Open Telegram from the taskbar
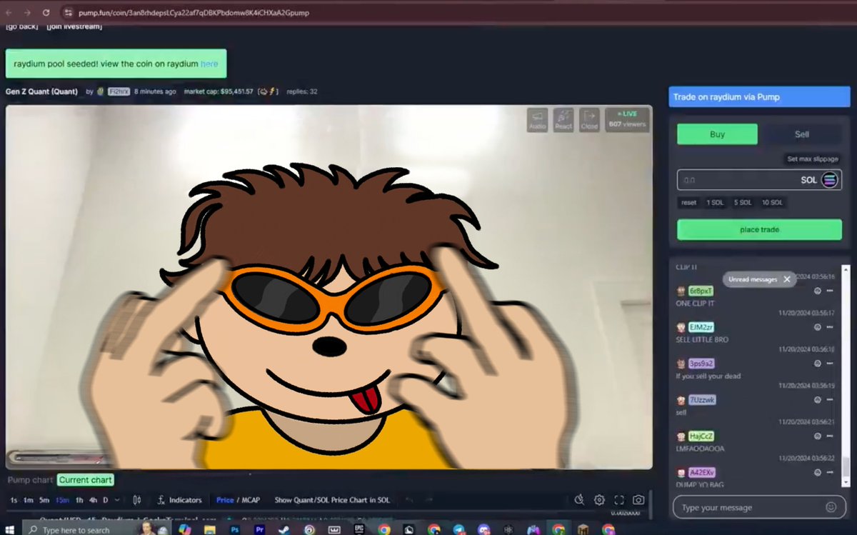The height and width of the screenshot is (535, 857). coord(458,529)
